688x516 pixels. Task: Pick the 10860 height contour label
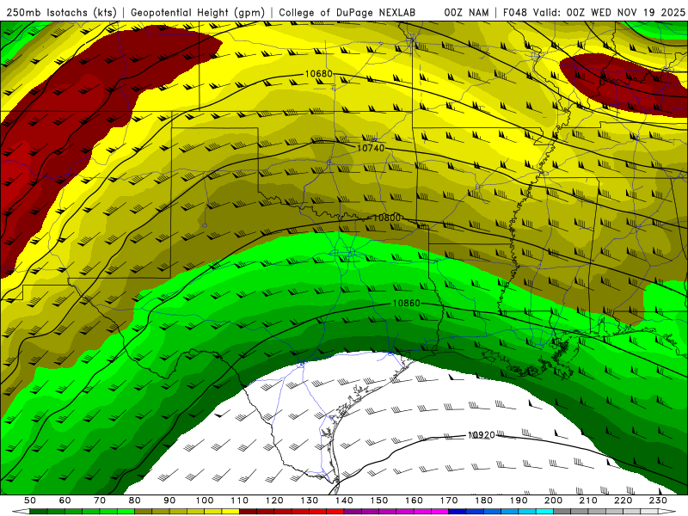click(406, 304)
